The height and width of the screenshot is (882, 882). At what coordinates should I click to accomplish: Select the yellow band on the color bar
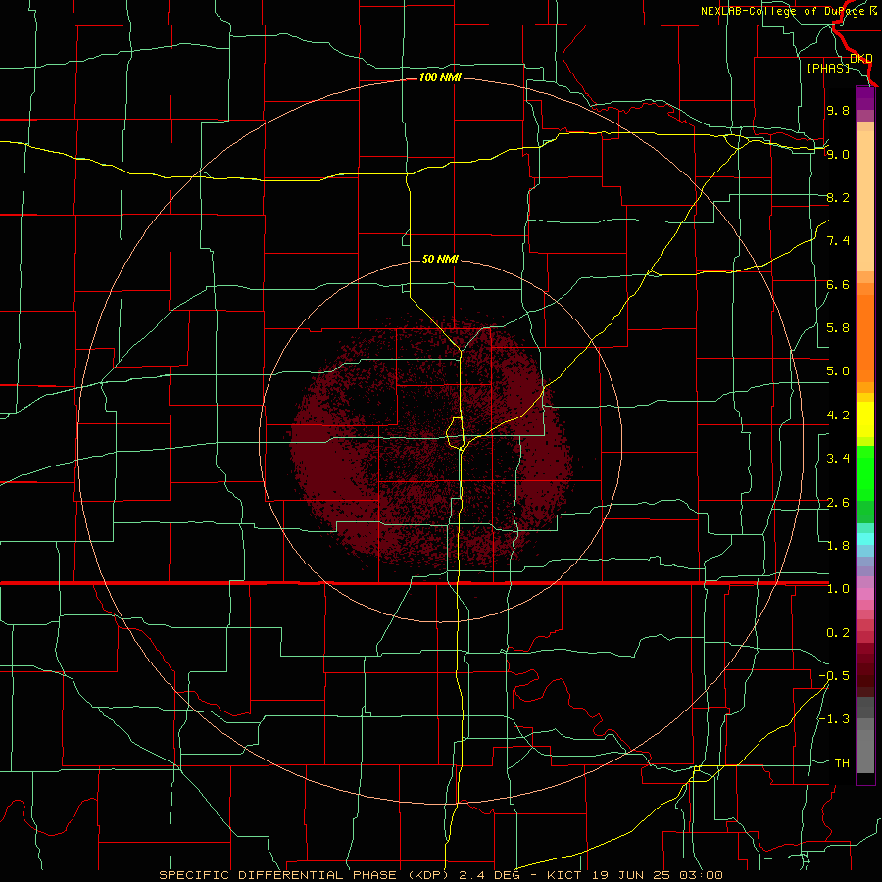pyautogui.click(x=865, y=419)
